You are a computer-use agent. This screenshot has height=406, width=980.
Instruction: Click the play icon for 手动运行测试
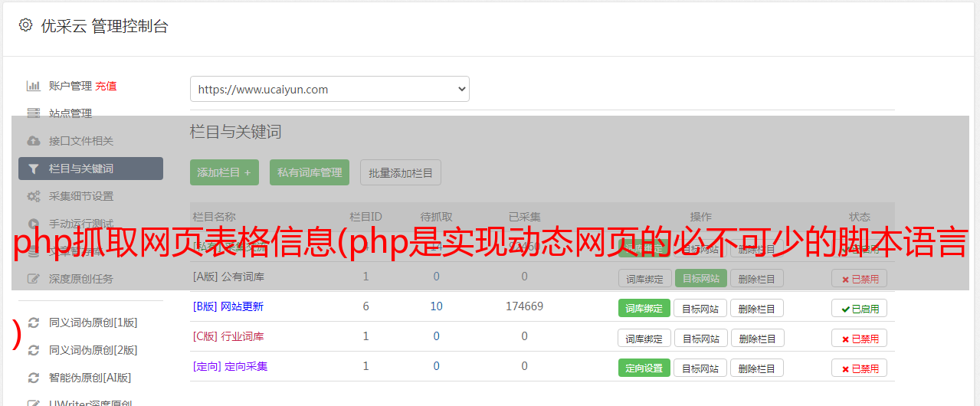click(33, 224)
